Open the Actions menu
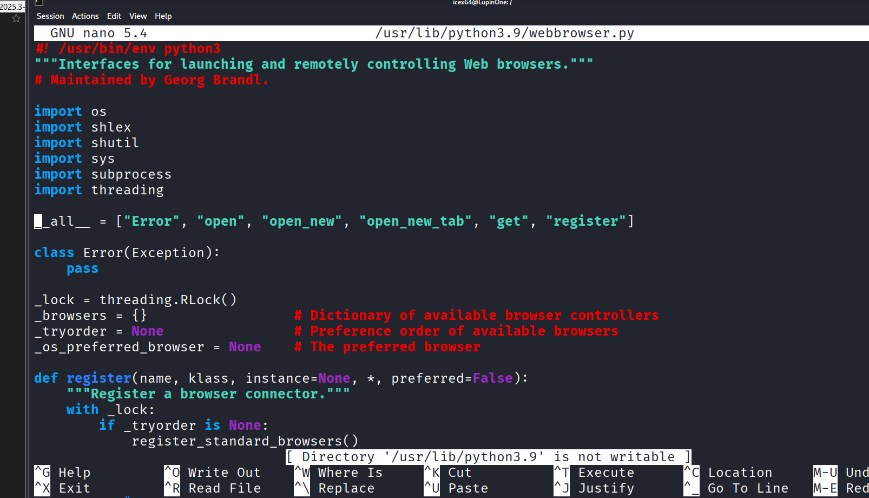 pyautogui.click(x=85, y=16)
